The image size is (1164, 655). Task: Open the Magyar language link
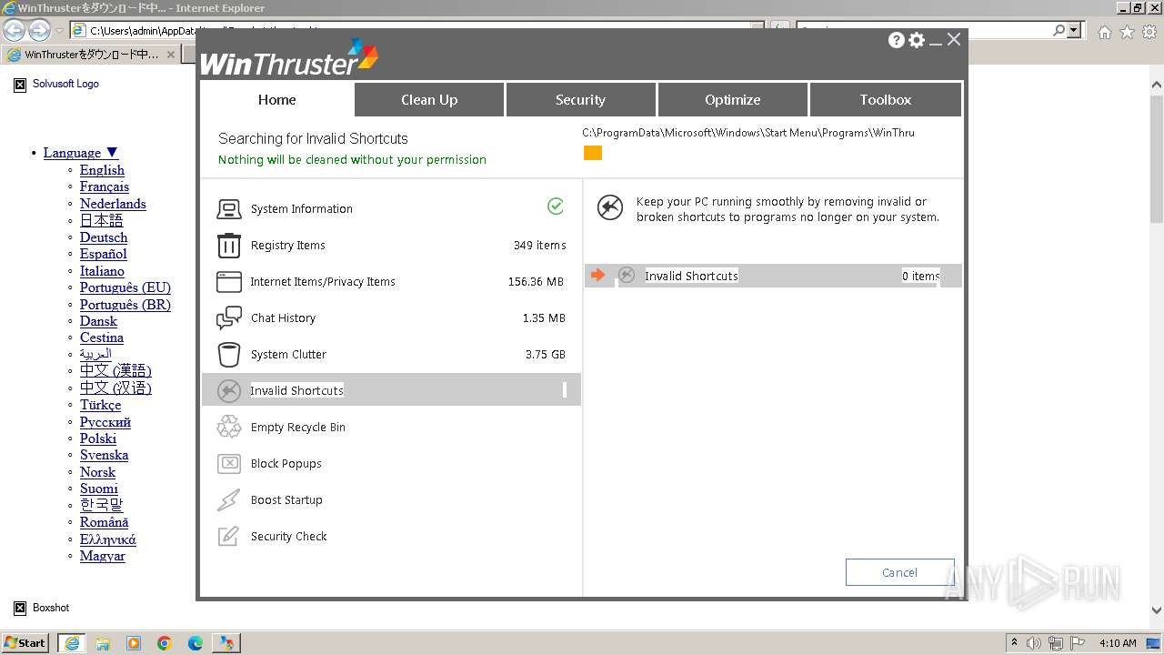click(103, 556)
